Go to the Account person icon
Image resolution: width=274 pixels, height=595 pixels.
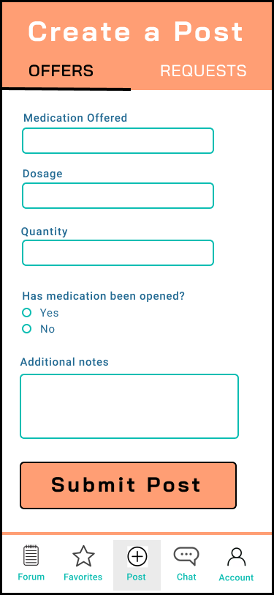pyautogui.click(x=237, y=557)
